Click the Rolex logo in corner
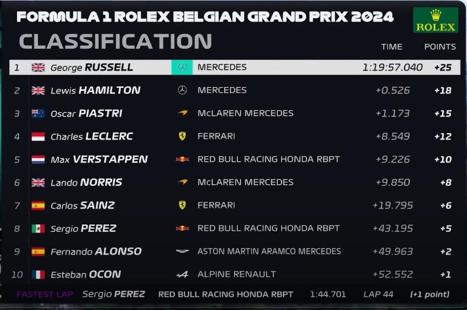467x310 pixels. 435,20
